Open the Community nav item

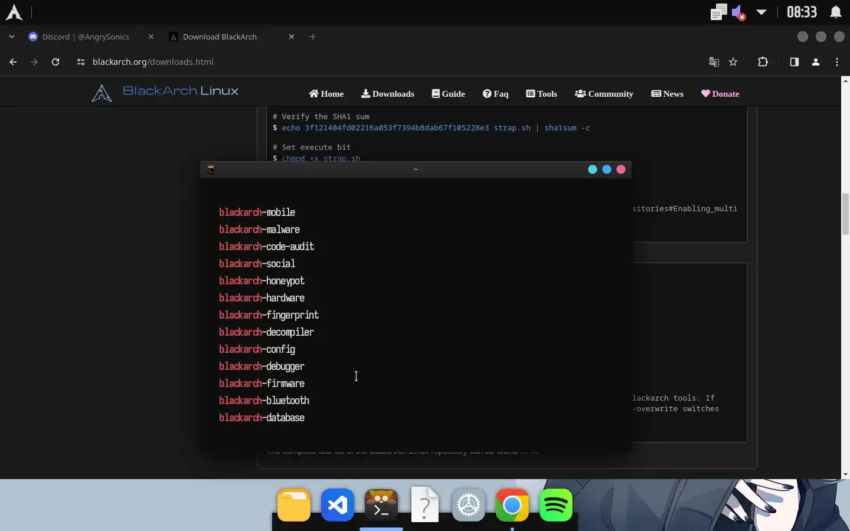tap(604, 94)
